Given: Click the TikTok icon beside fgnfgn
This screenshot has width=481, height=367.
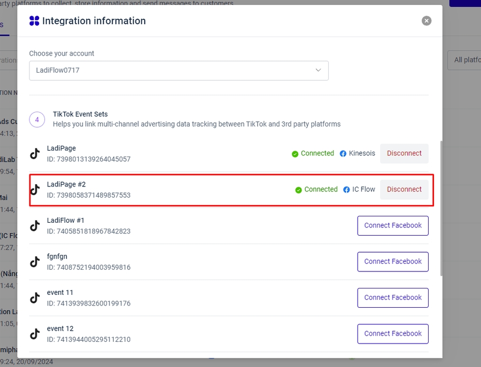Looking at the screenshot, I should point(35,262).
